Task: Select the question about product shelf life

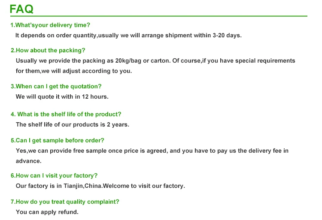Action: coord(66,114)
